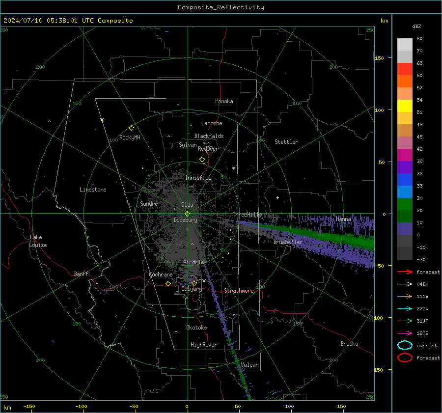
Task: Click the ThreeHills label
Action: [x=247, y=215]
